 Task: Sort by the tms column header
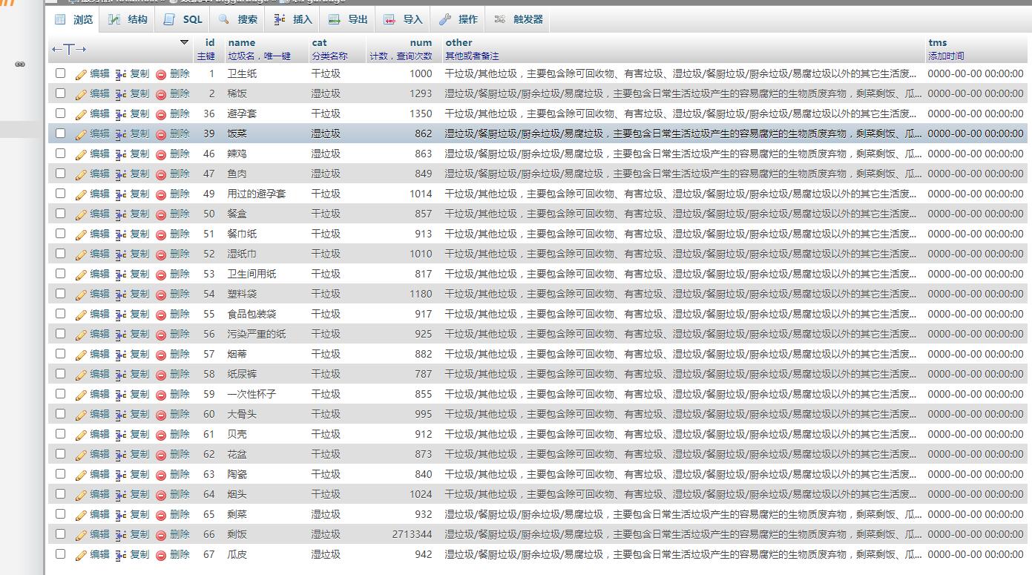tap(937, 42)
